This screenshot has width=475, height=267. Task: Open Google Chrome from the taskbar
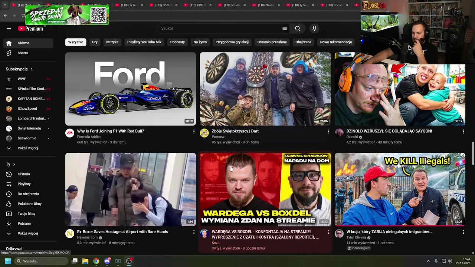[x=96, y=261]
